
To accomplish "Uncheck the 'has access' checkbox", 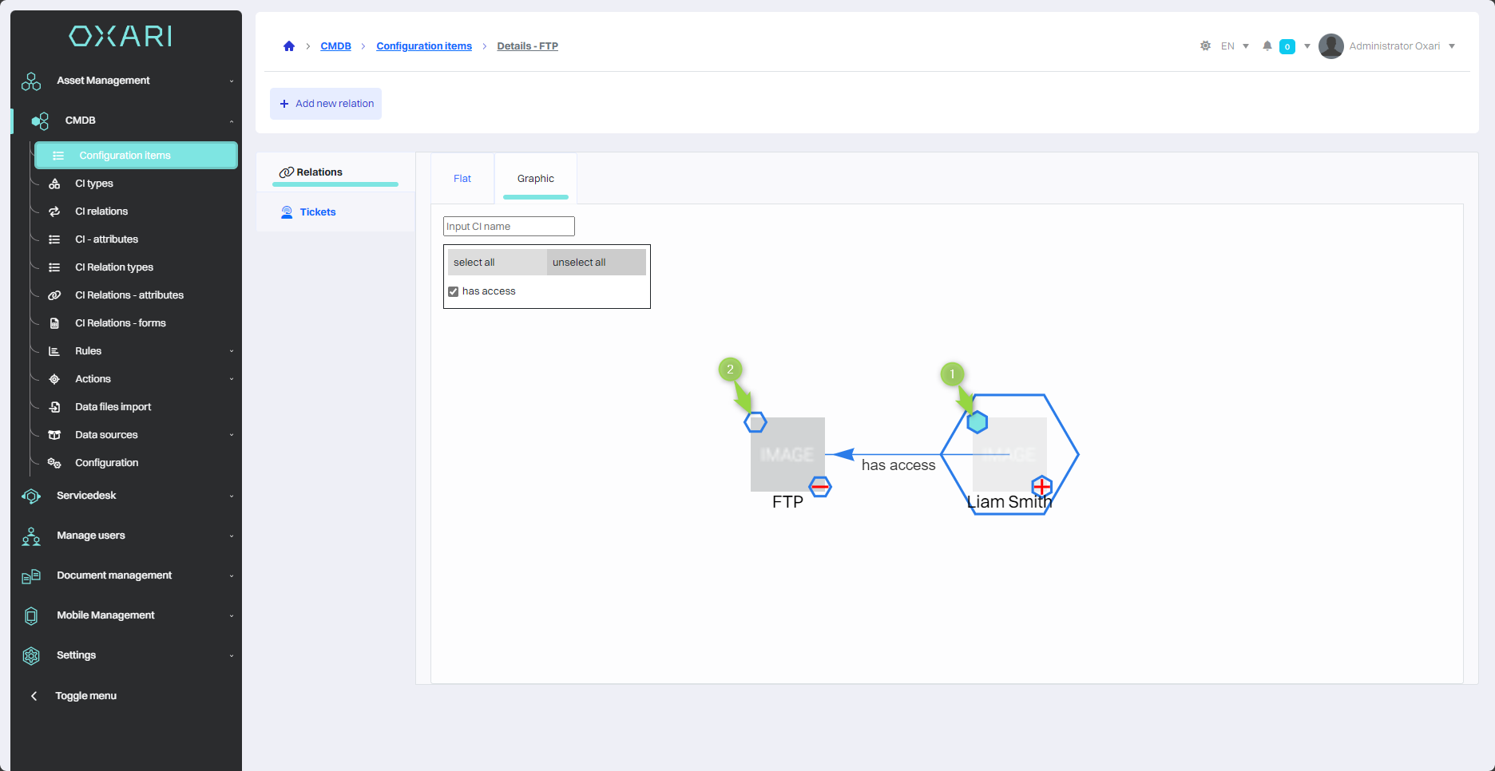I will 454,291.
